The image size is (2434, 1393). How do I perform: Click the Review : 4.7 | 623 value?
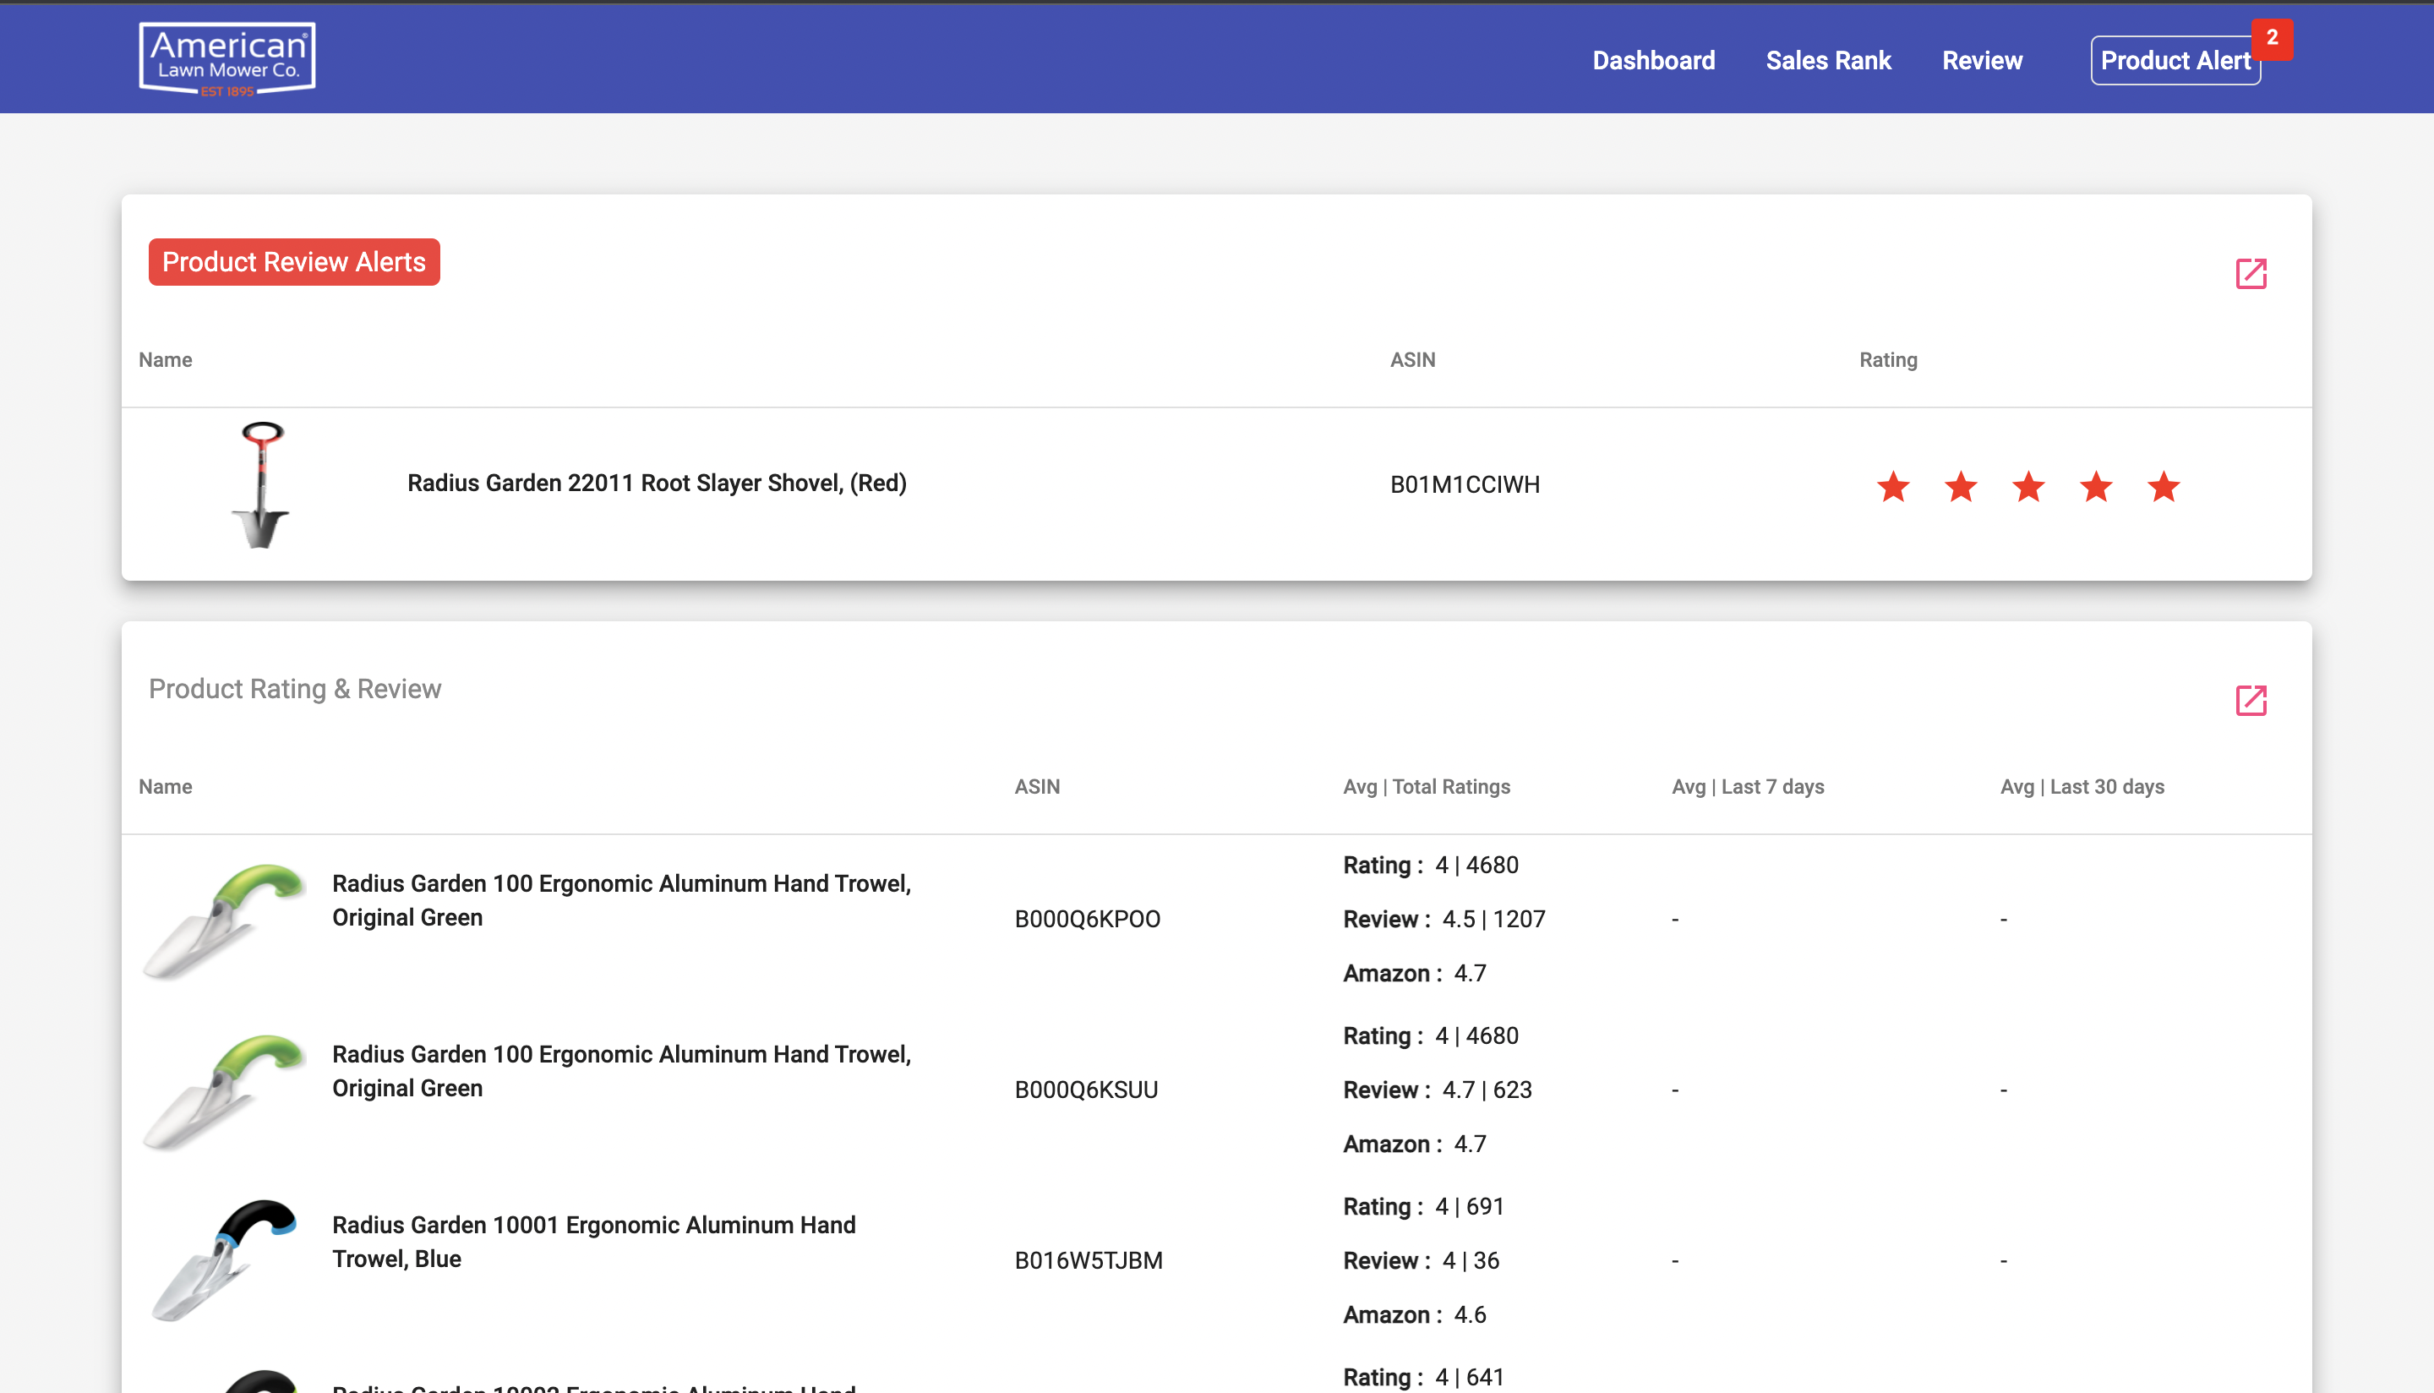click(x=1438, y=1090)
